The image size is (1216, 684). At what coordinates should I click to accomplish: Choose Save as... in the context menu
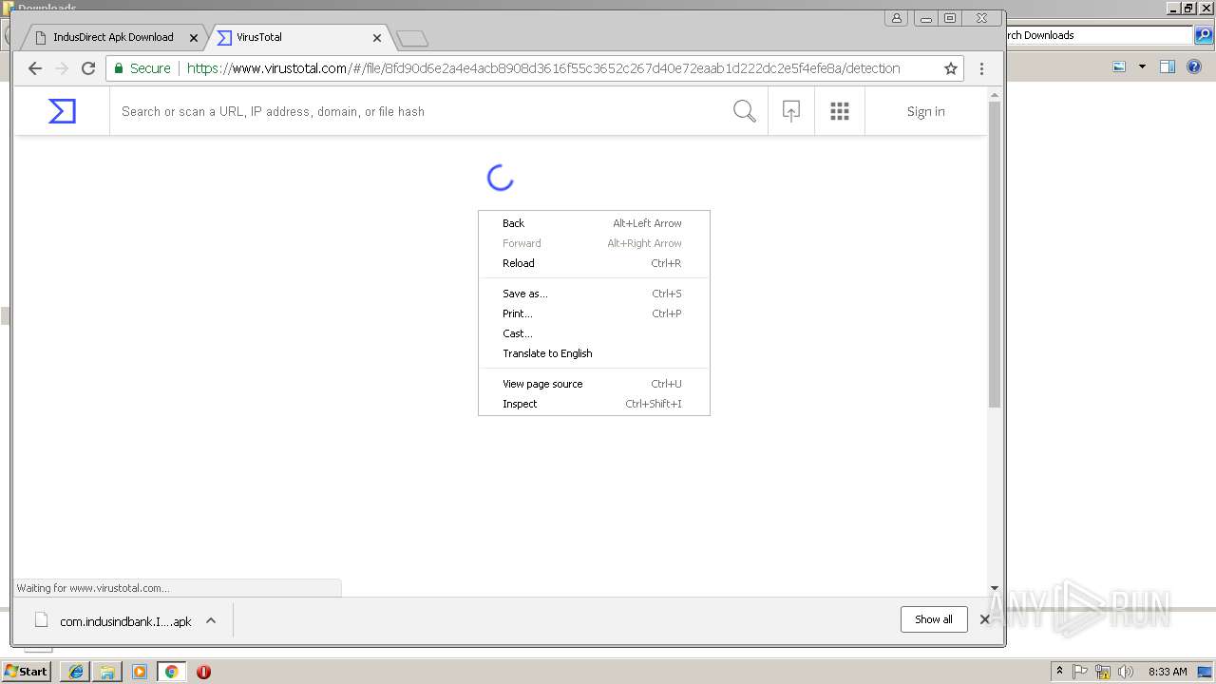(594, 294)
